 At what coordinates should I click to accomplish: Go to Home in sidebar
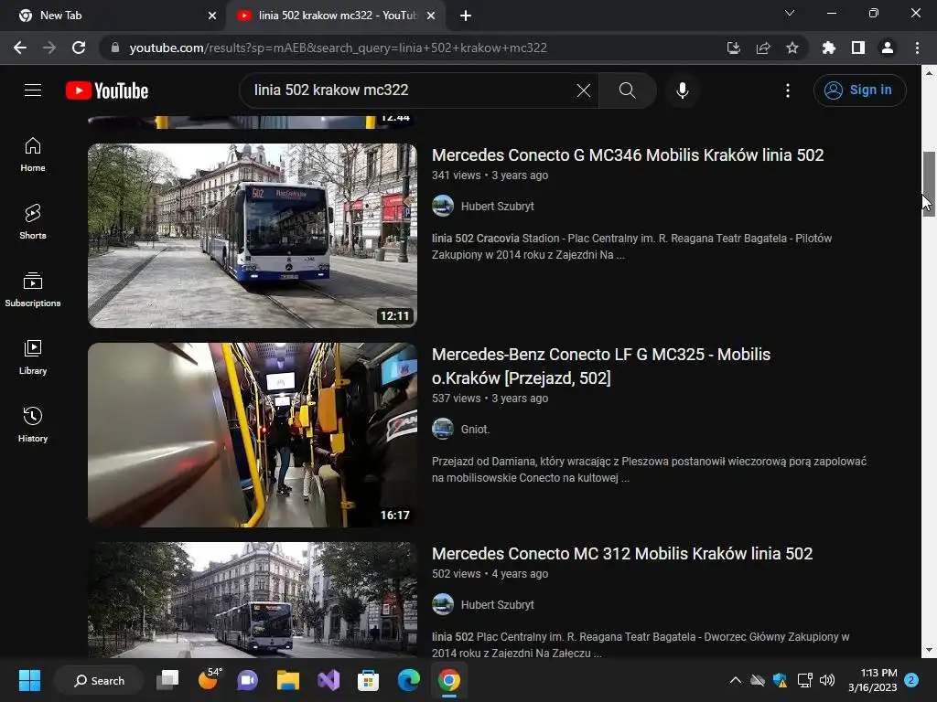[x=33, y=154]
